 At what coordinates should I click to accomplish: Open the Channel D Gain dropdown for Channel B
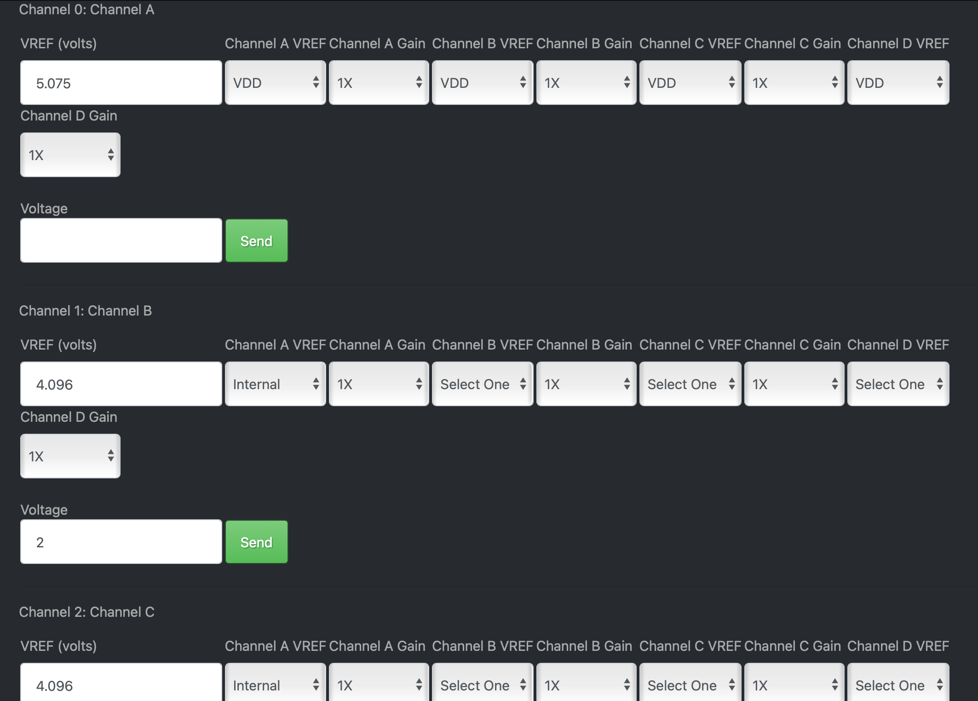70,456
